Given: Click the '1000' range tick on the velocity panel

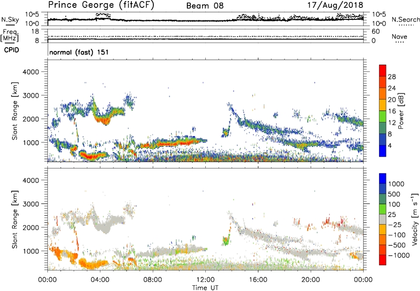Looking at the screenshot, I should (30, 251).
